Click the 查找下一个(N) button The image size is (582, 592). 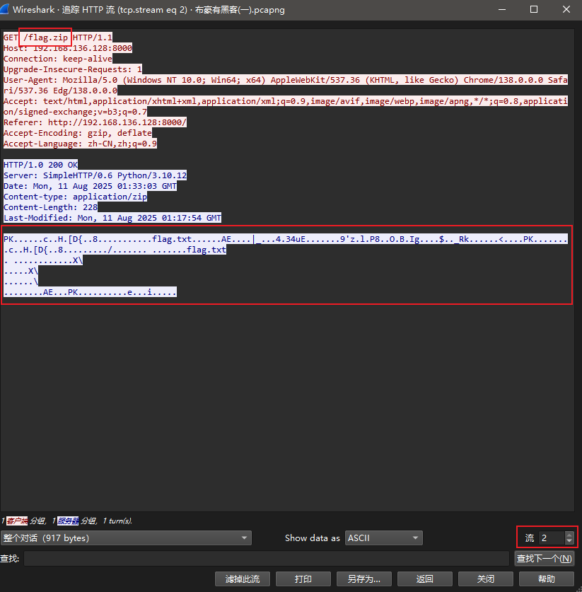pyautogui.click(x=545, y=558)
